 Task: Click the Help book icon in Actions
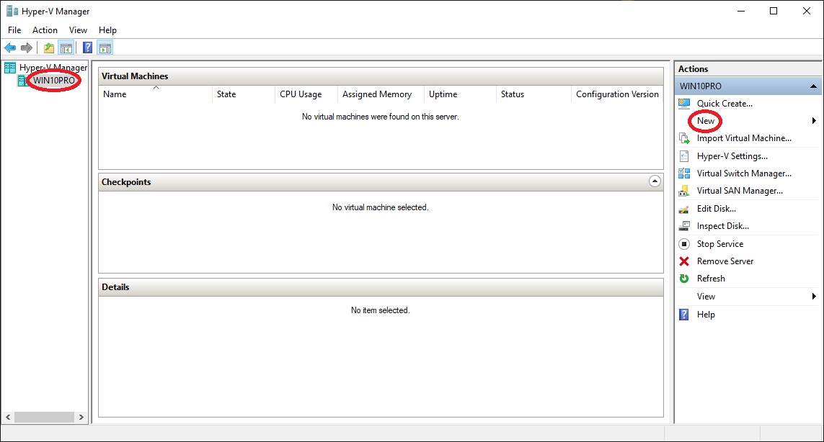click(684, 315)
